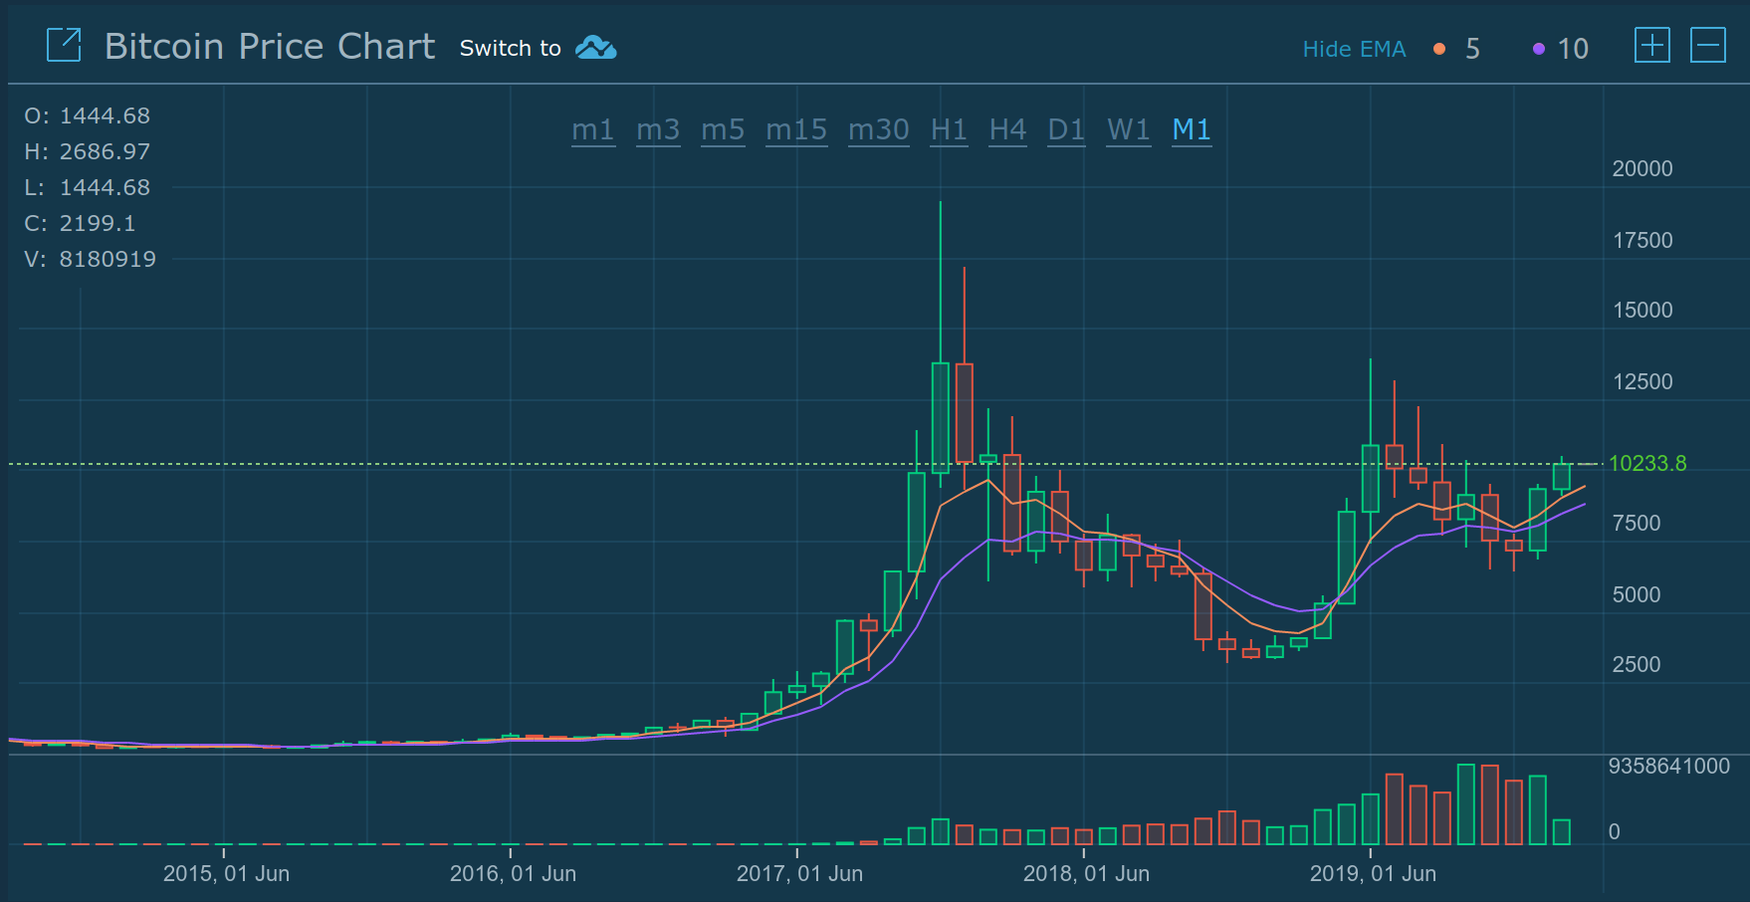Image resolution: width=1750 pixels, height=902 pixels.
Task: Toggle the orange EMA 5 indicator dot
Action: coord(1439,49)
